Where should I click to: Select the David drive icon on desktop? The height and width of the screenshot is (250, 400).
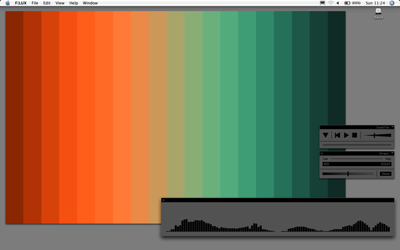coord(378,14)
